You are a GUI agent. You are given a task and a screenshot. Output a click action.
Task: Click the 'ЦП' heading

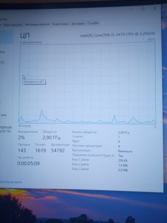point(25,35)
